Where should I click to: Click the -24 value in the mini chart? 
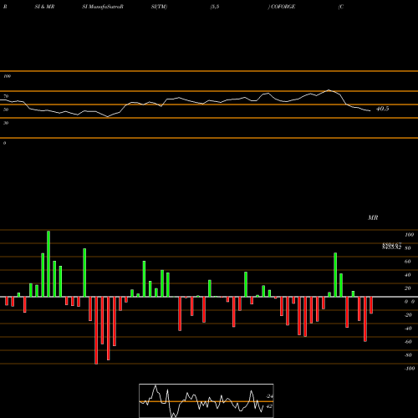click(x=269, y=396)
